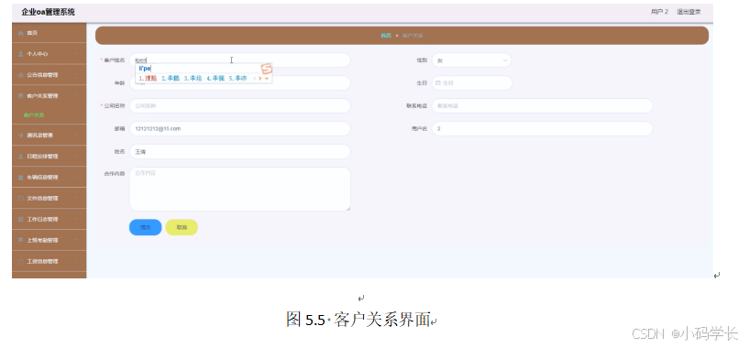The height and width of the screenshot is (348, 749).
Task: Collapse 客户关系管理 submenu chevron
Action: coord(77,96)
